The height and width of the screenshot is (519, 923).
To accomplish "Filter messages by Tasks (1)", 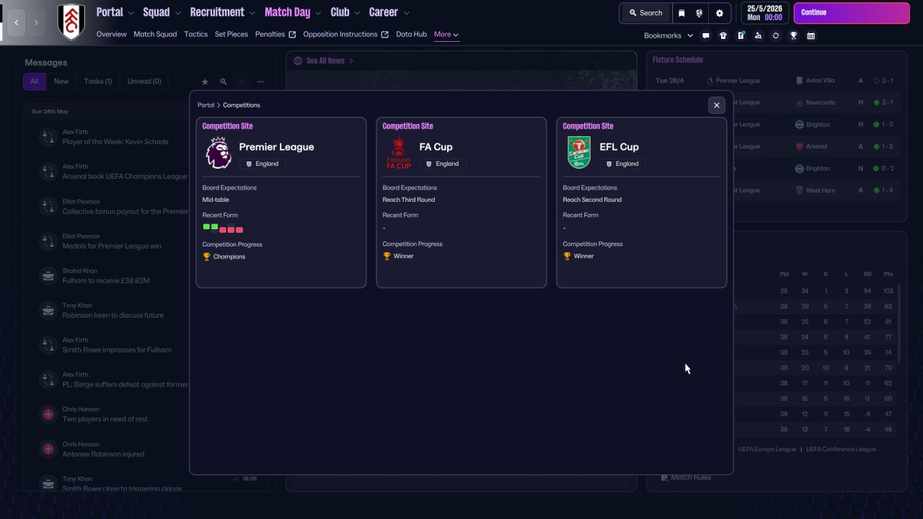I will coord(98,81).
